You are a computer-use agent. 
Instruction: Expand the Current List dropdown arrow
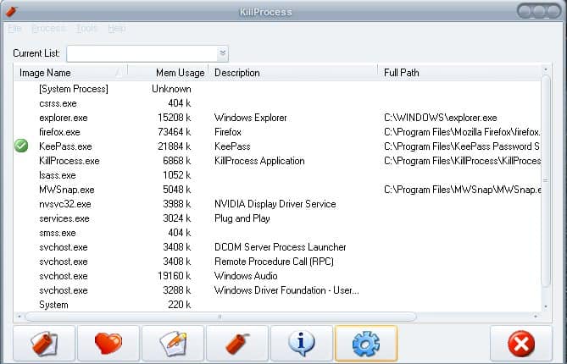pyautogui.click(x=222, y=53)
